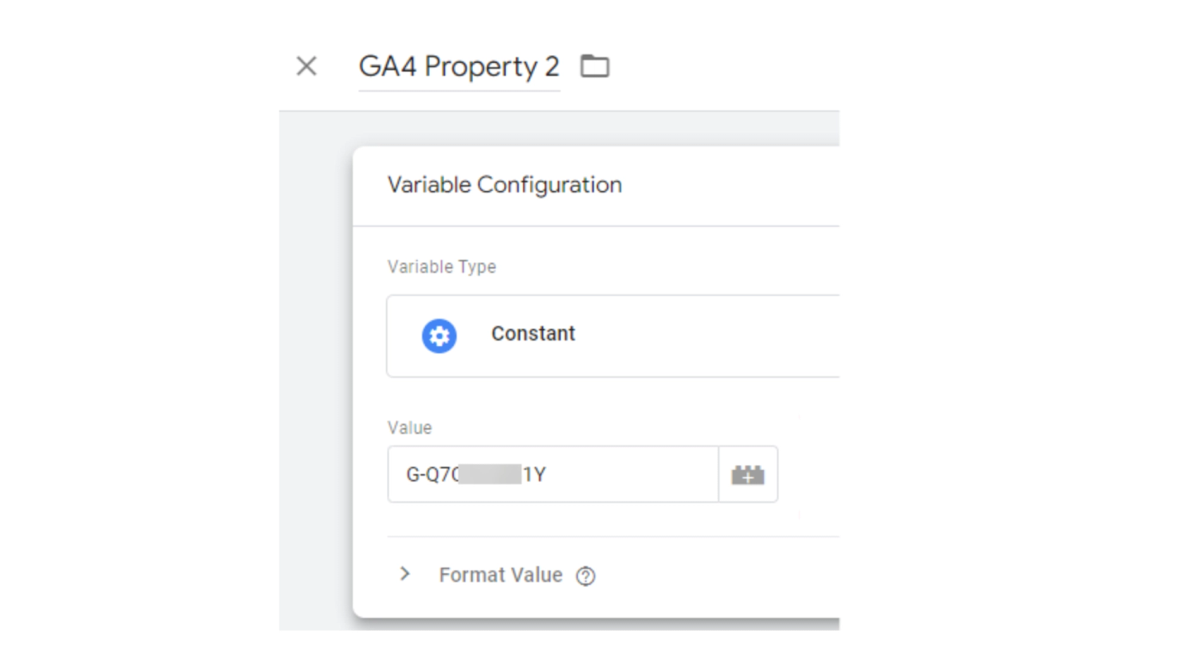Viewport: 1194px width, 654px height.
Task: Click the Format Value section label
Action: (x=500, y=574)
